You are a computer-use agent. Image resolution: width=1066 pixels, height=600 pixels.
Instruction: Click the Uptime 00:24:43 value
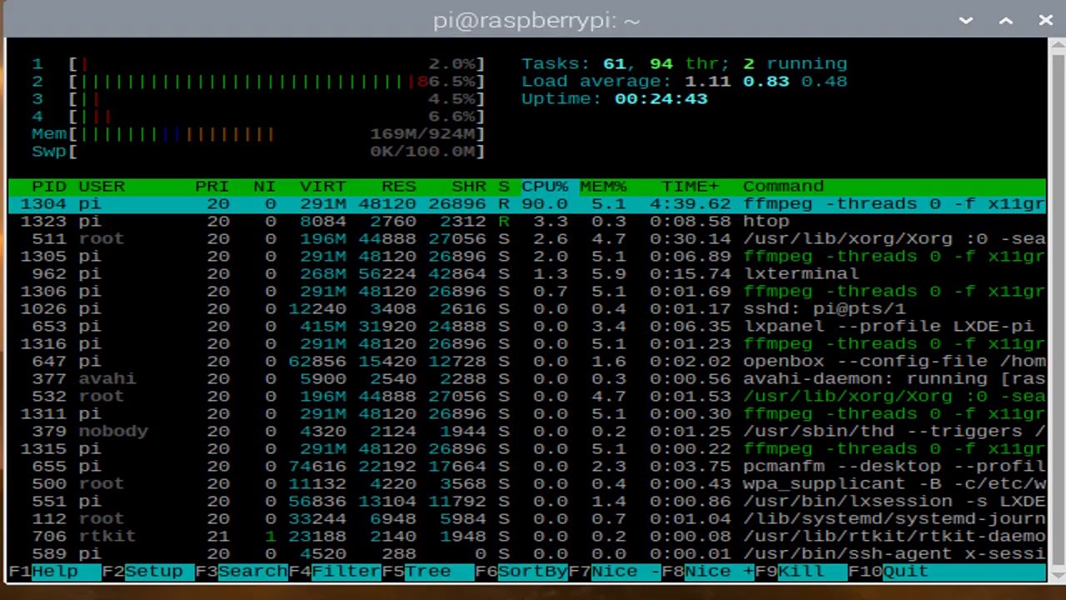pyautogui.click(x=661, y=99)
